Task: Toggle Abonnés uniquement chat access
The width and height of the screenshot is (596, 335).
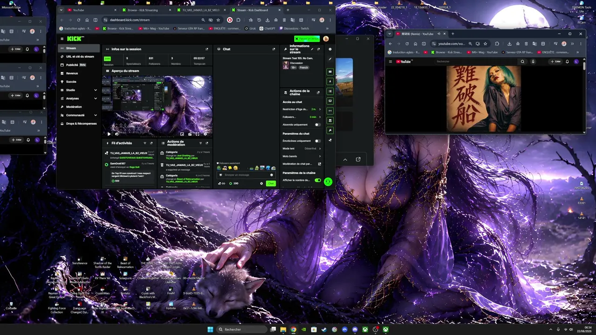Action: click(x=318, y=125)
